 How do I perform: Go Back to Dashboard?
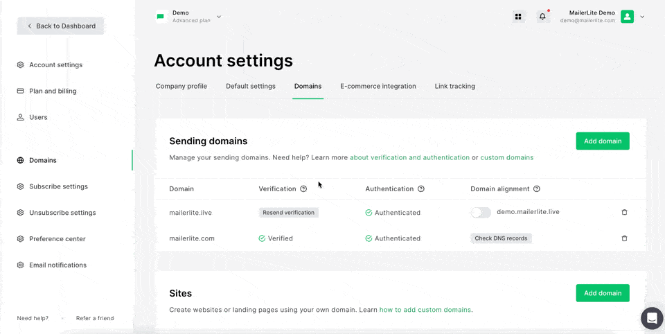click(x=61, y=26)
